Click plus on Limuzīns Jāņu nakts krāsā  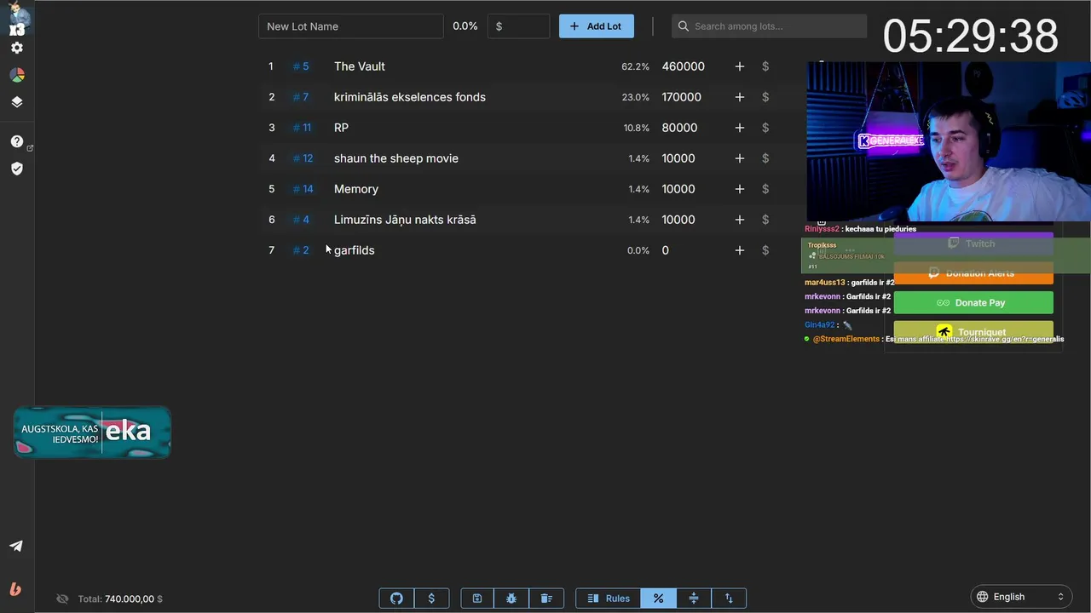click(740, 220)
